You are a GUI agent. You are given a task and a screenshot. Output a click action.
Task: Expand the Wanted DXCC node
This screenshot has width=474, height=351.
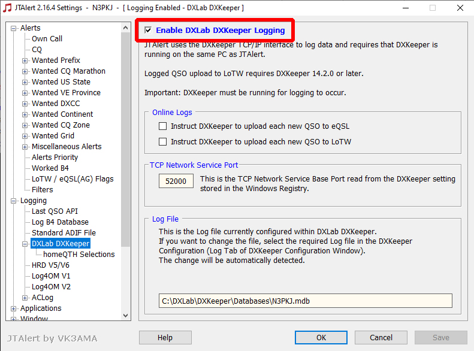point(25,104)
